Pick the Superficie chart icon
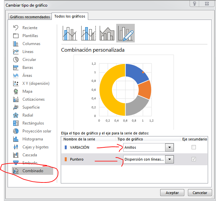Image resolution: width=216 pixels, height=201 pixels. (x=16, y=107)
